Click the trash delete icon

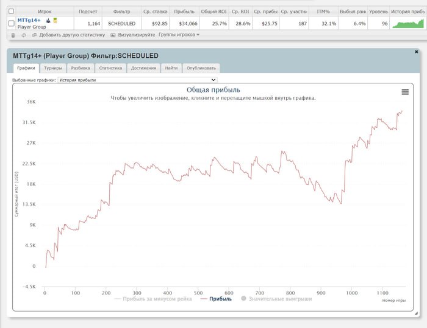(x=13, y=35)
